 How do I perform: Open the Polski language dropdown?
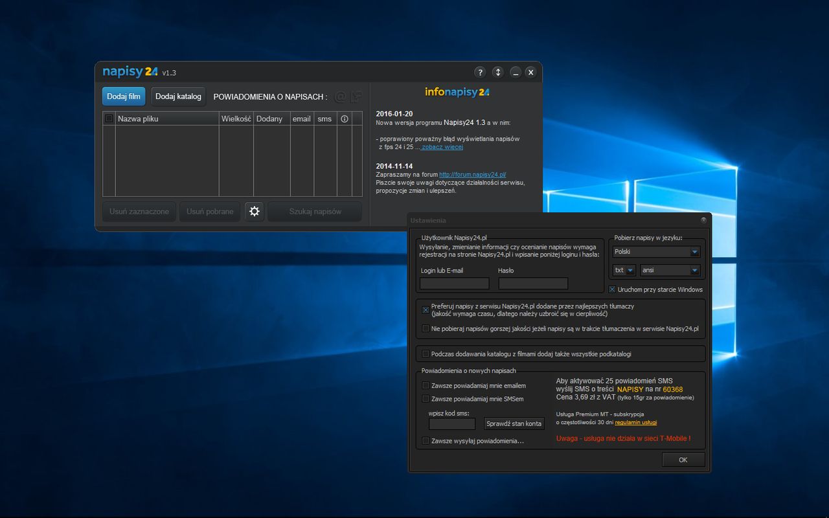click(x=657, y=252)
